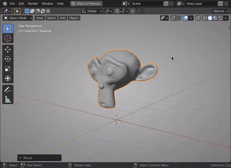This screenshot has width=231, height=168.
Task: Open the Options dropdown
Action: (220, 11)
